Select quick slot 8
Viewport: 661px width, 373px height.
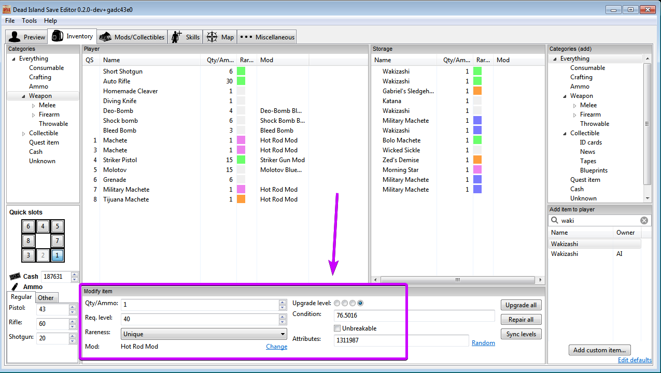pyautogui.click(x=28, y=241)
